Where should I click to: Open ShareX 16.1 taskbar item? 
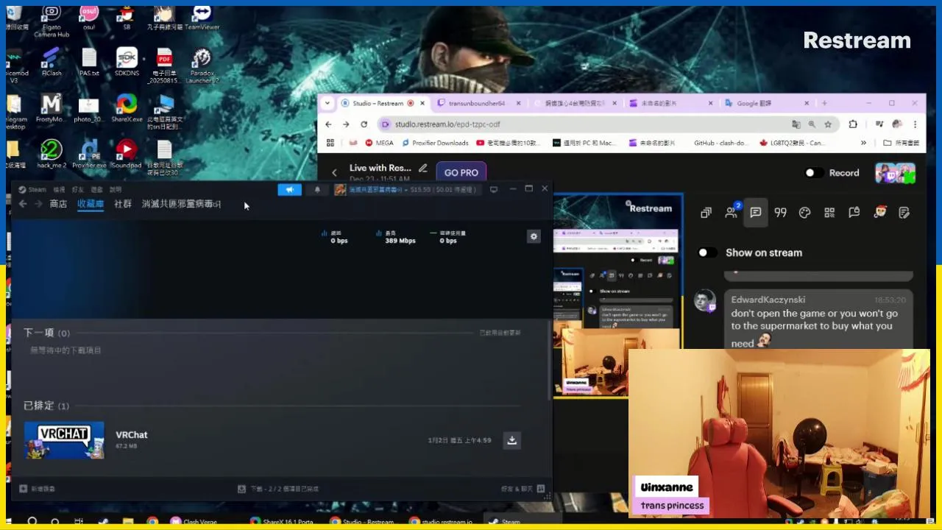tap(282, 522)
